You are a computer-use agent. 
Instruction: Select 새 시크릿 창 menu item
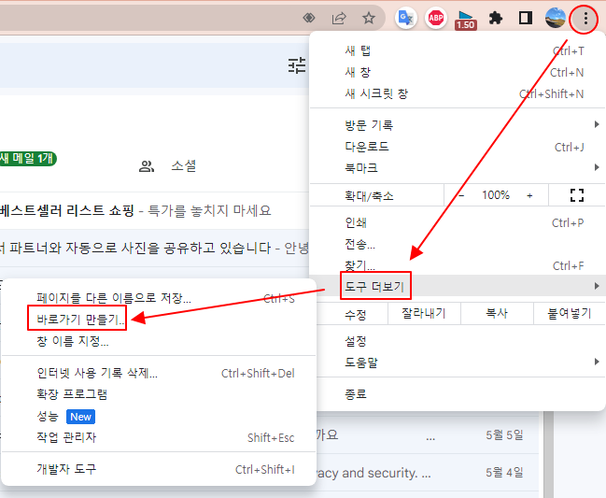point(458,93)
